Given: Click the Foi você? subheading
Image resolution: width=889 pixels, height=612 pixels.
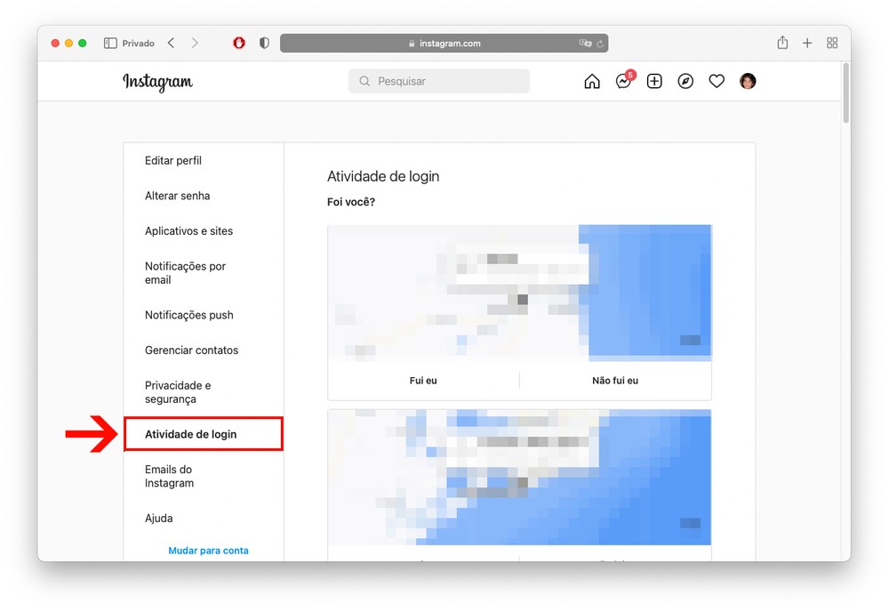Looking at the screenshot, I should [351, 202].
